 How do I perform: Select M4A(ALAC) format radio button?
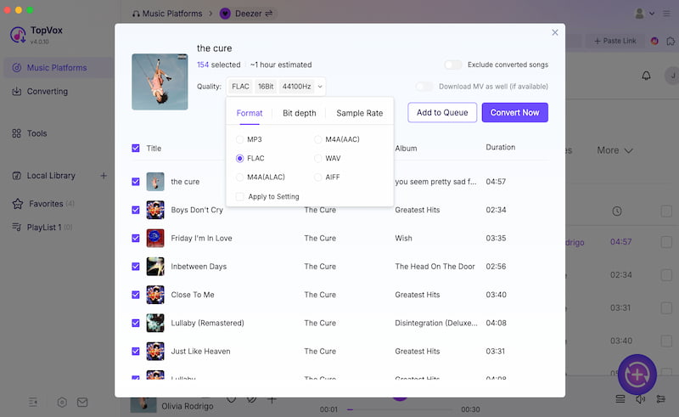pyautogui.click(x=239, y=177)
